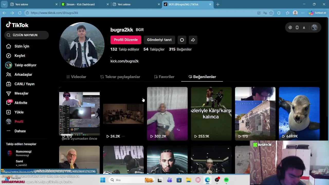Click TikTok coins icon in top pill

point(290,27)
